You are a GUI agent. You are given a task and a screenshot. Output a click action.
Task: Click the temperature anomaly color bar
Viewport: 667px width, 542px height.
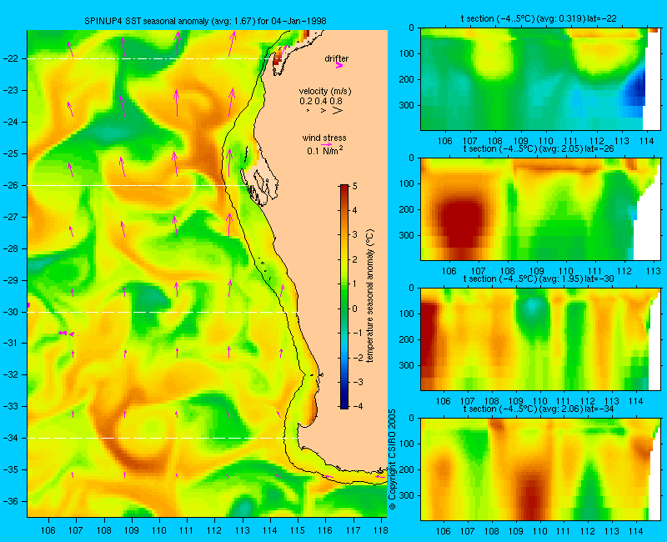click(344, 297)
